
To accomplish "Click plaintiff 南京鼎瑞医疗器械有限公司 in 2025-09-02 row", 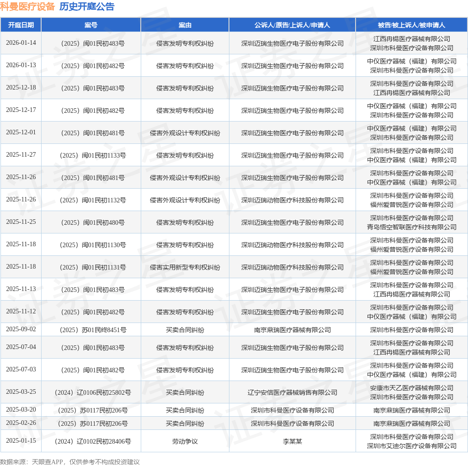I will click(292, 330).
